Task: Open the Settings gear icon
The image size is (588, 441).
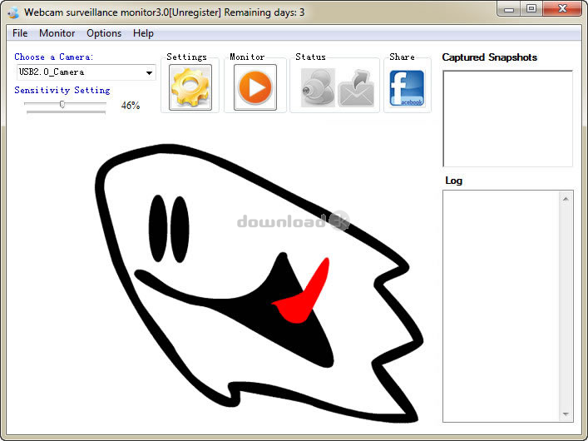Action: click(190, 87)
